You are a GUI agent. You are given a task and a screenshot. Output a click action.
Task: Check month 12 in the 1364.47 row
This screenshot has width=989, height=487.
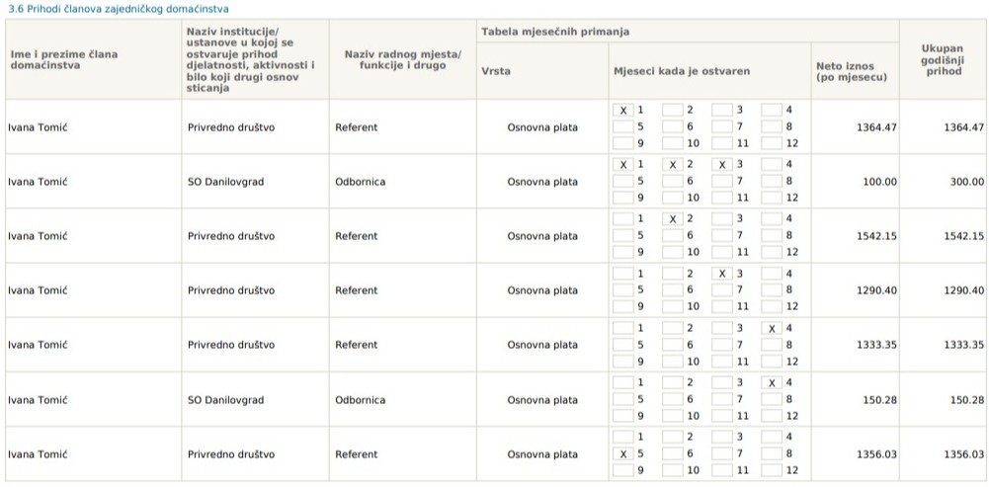771,143
